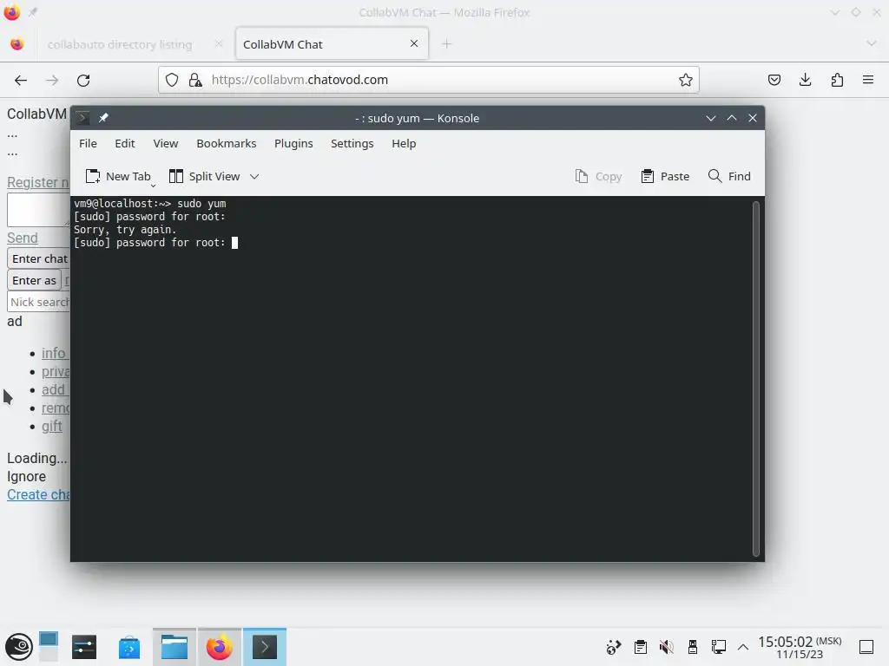Open the openSUSE application launcher
Screen dimensions: 889x666
click(x=19, y=647)
